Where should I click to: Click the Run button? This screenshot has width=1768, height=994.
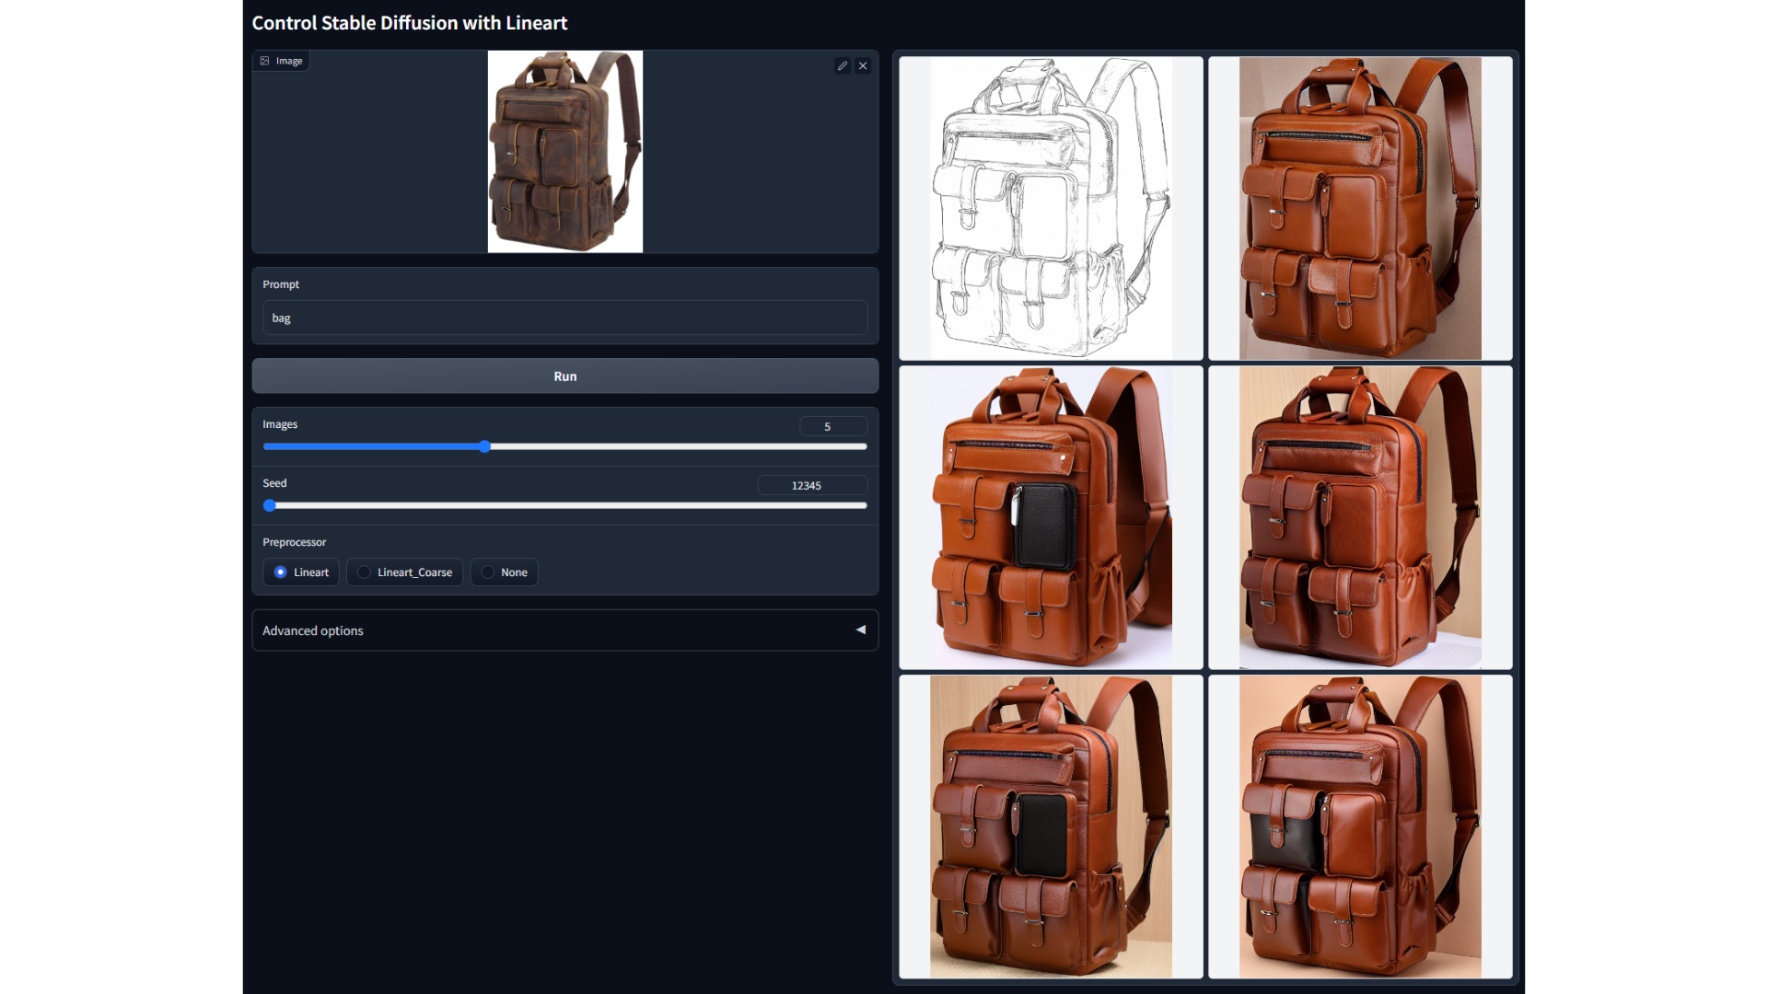(564, 376)
